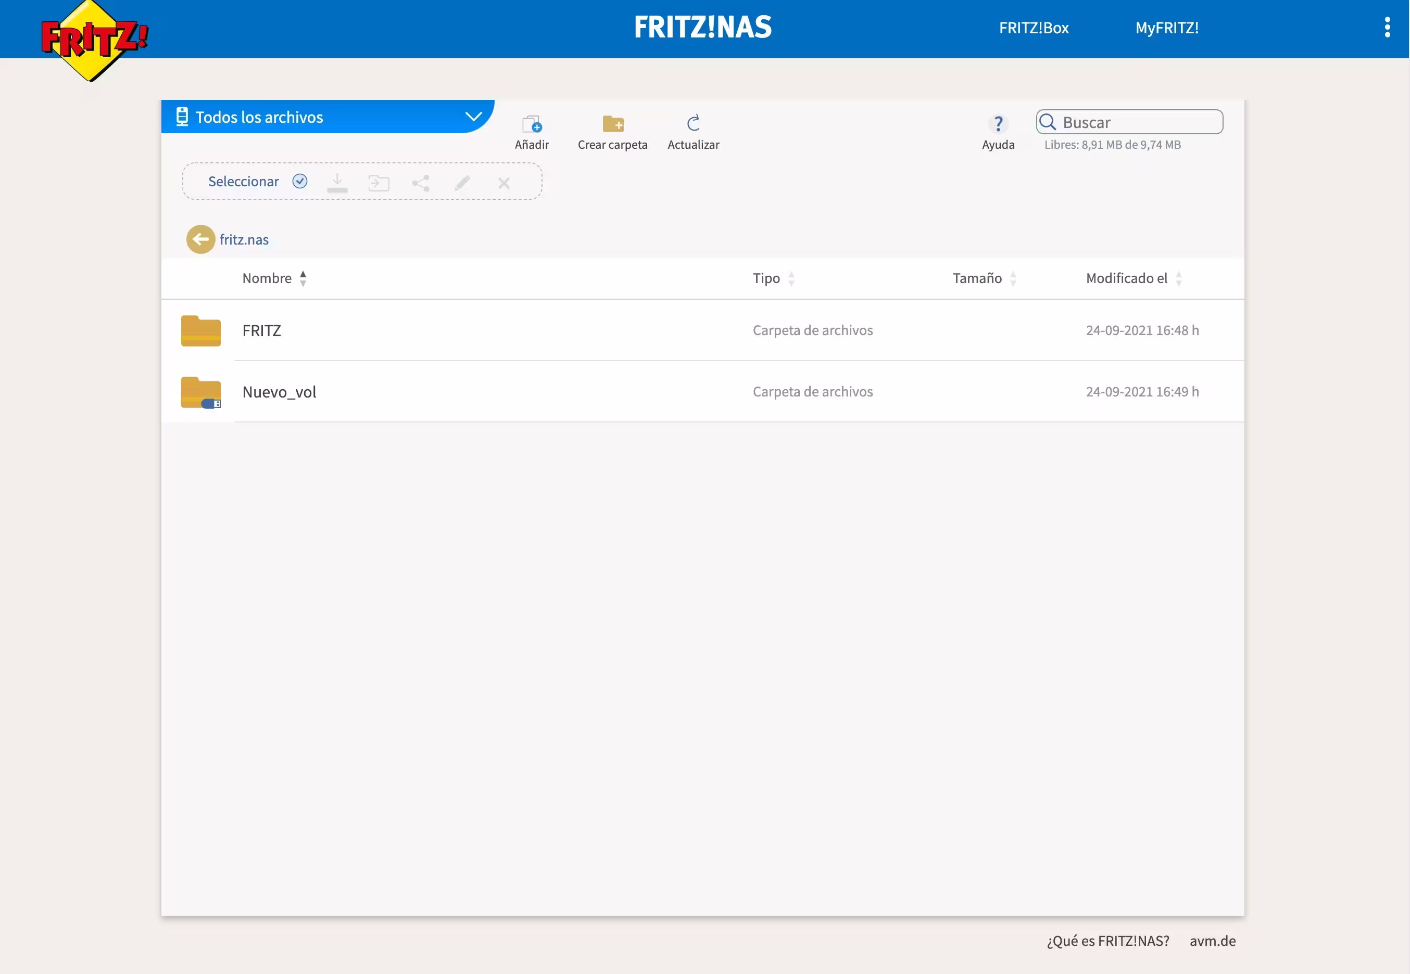
Task: Open the MyFRITZ! menu link
Action: click(x=1166, y=28)
